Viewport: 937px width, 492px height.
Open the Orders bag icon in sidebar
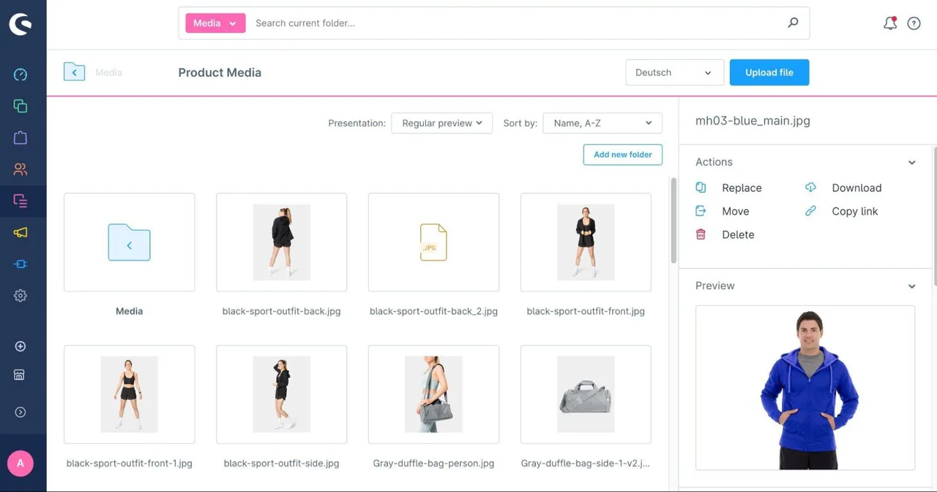pyautogui.click(x=20, y=138)
